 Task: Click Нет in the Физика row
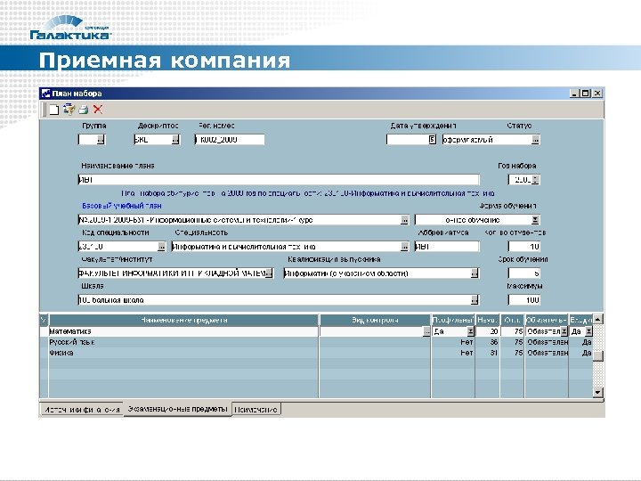click(467, 353)
